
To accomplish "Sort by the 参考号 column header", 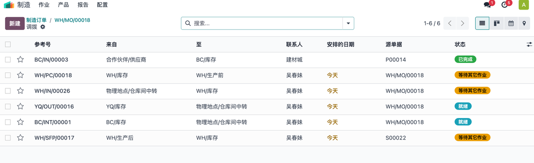I will tap(43, 44).
